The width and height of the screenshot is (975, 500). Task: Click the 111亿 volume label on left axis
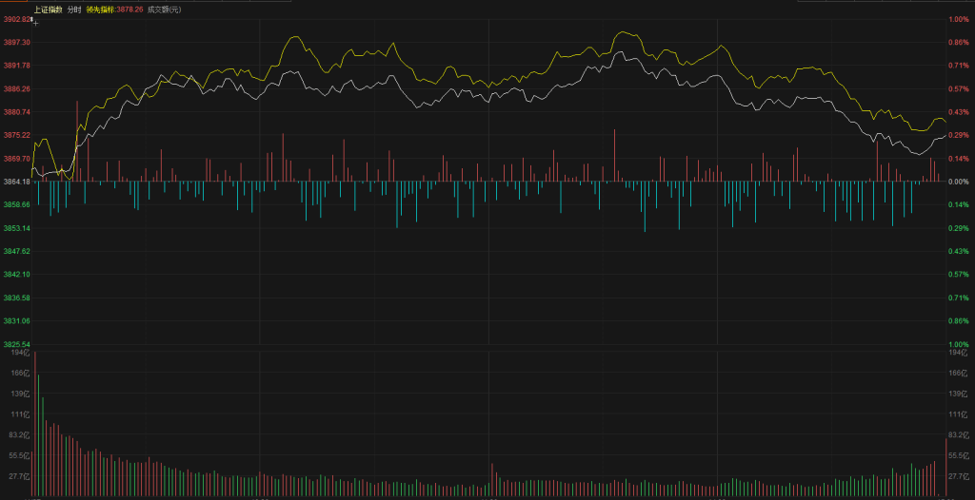click(21, 415)
